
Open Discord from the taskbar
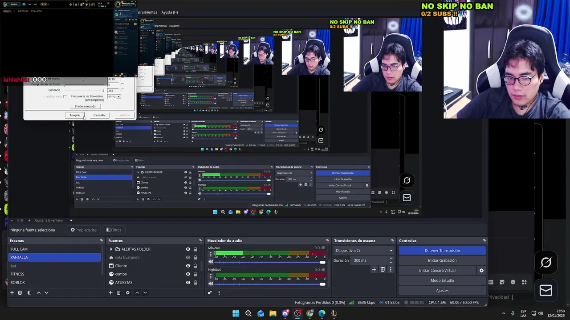click(285, 313)
